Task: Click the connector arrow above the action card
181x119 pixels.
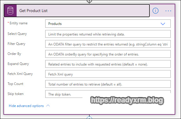Action: pos(89,1)
